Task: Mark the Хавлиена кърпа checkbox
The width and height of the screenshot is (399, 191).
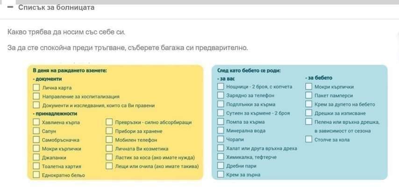Action: coord(36,122)
